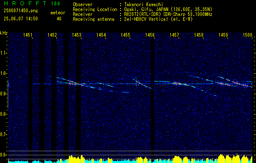Click location Ogaki, Gifu, JAPAN text
Viewport: 256px width, 163px height.
point(167,9)
